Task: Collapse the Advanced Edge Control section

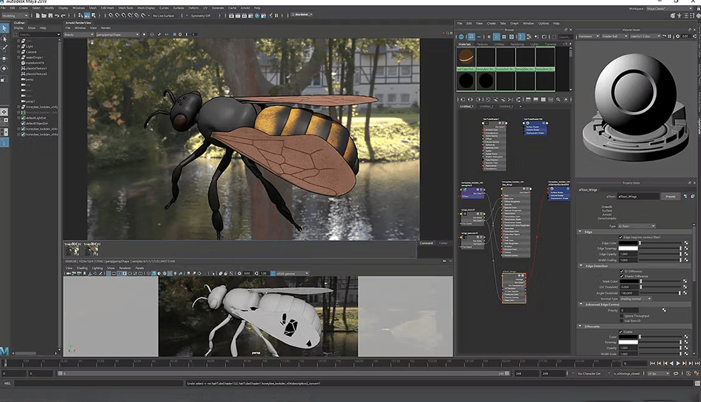Action: point(581,304)
